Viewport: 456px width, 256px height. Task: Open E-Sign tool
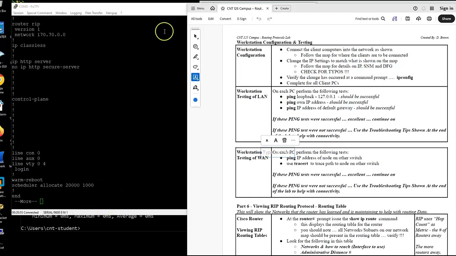(242, 19)
